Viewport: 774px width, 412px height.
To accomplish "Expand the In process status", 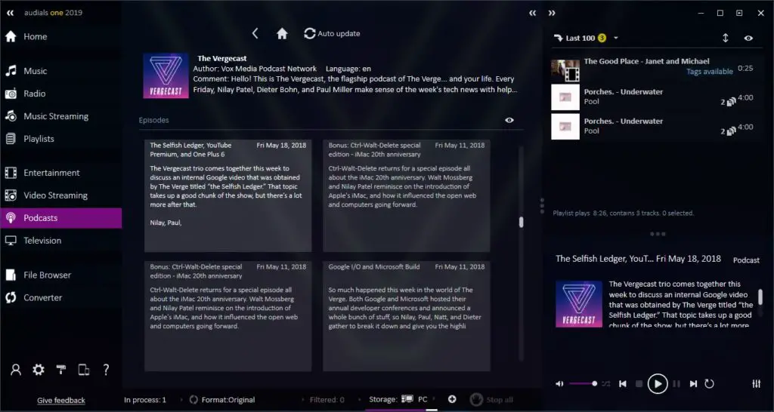I will pyautogui.click(x=145, y=400).
